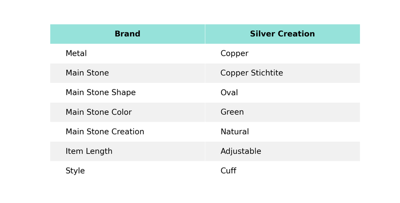Select the Style row label
Viewport: 400px width, 203px height.
click(75, 171)
